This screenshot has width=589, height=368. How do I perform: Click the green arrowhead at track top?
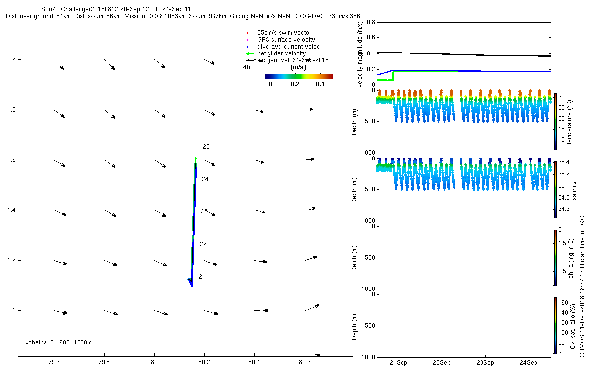(x=196, y=159)
